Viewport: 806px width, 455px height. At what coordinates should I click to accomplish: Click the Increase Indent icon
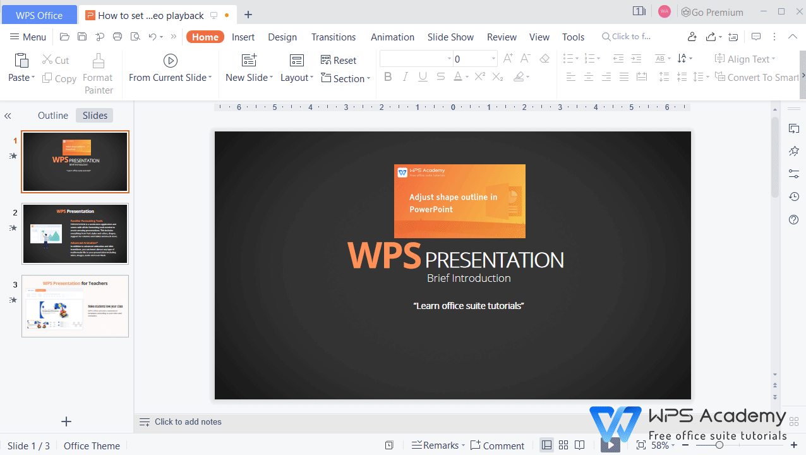[x=636, y=59]
